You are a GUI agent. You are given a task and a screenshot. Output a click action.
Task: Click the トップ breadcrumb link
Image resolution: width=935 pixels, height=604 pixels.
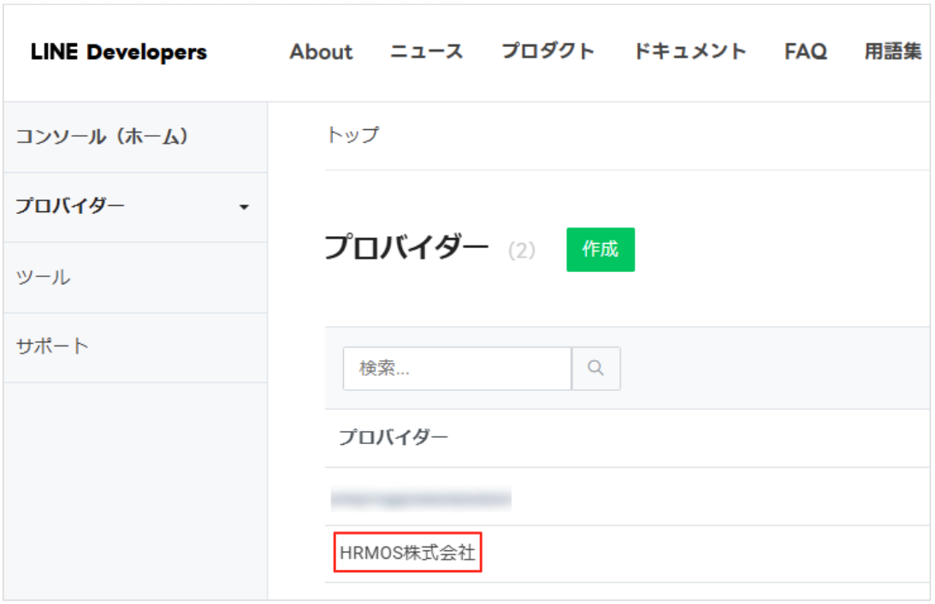352,135
